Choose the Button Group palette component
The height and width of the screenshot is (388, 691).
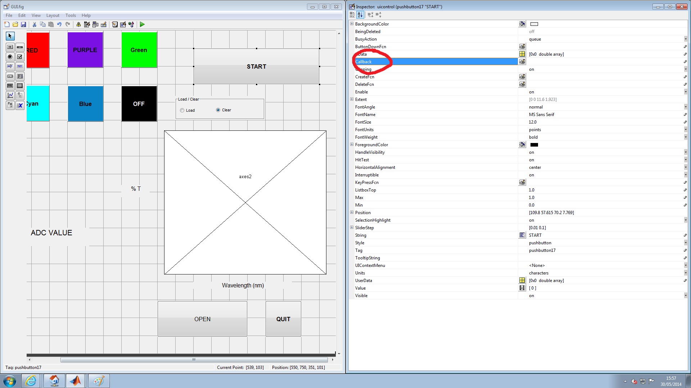[10, 105]
